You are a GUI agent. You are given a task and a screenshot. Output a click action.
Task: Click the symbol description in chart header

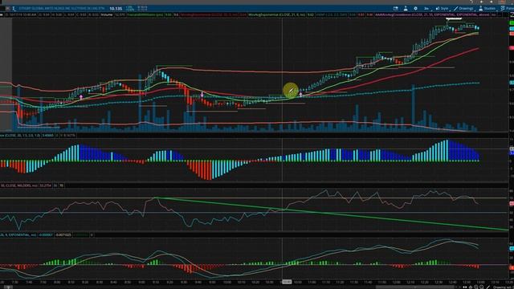click(62, 9)
